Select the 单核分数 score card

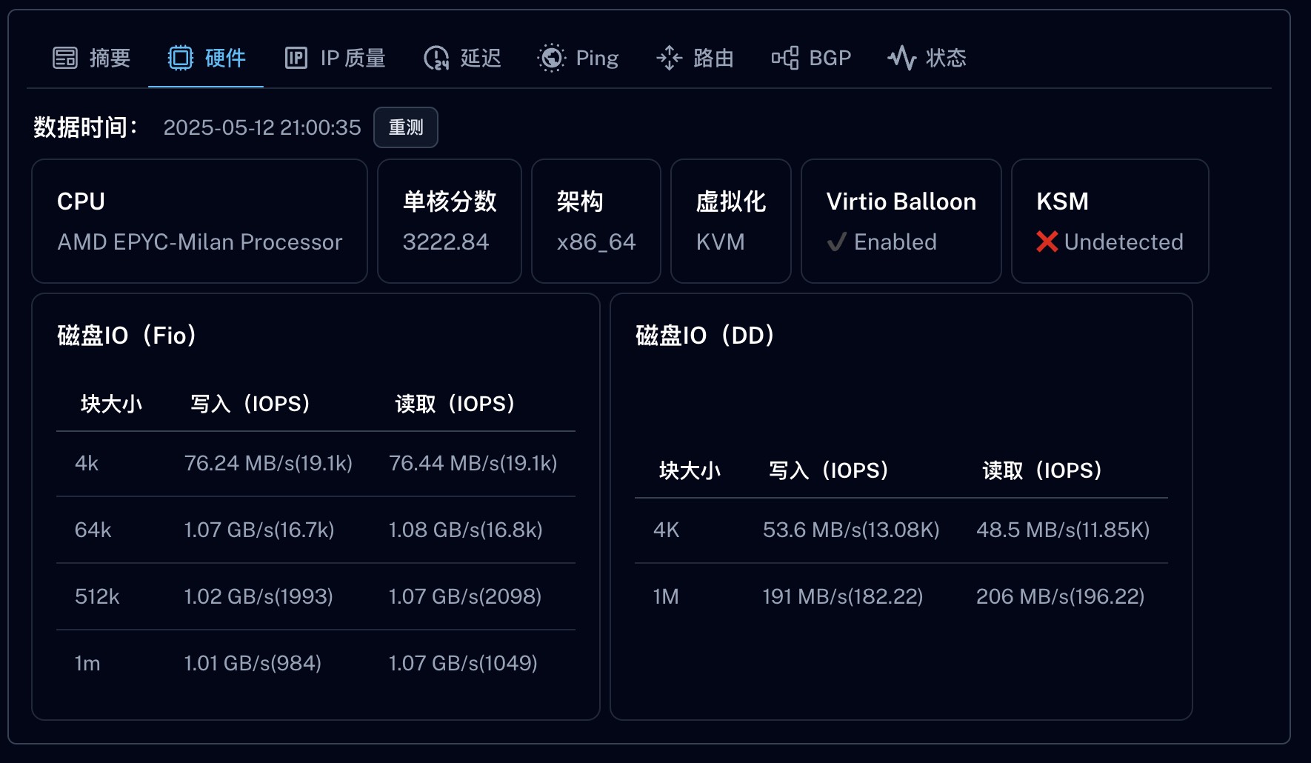tap(448, 221)
